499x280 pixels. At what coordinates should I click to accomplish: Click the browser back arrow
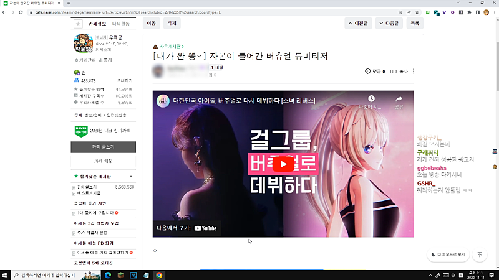[4, 12]
